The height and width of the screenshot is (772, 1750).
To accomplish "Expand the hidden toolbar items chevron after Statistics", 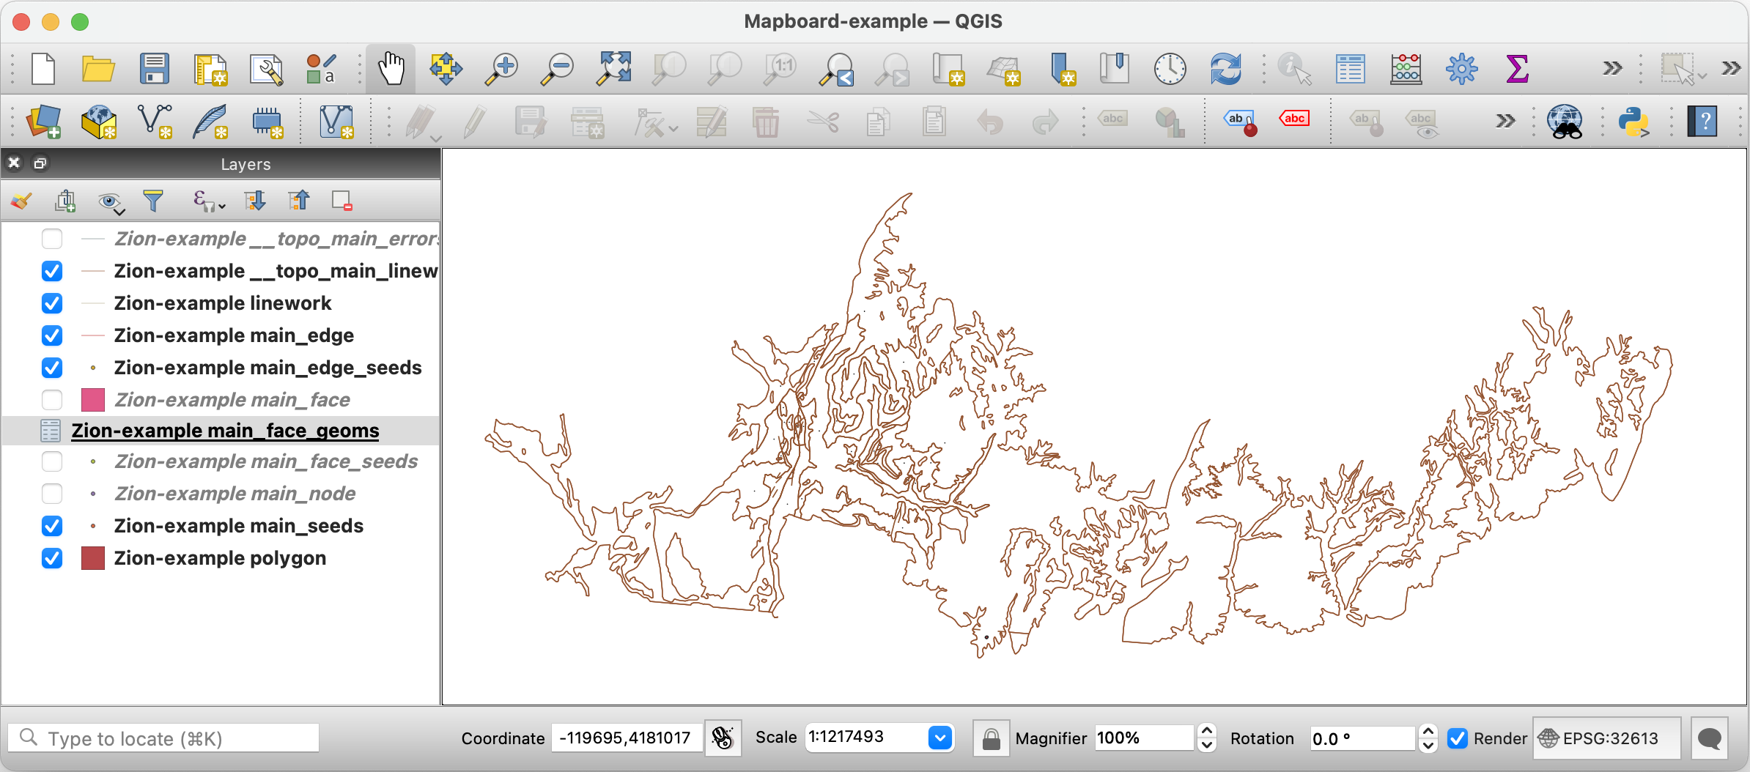I will [x=1612, y=69].
